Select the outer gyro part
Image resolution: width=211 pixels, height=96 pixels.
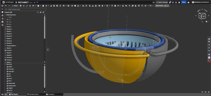[11, 71]
